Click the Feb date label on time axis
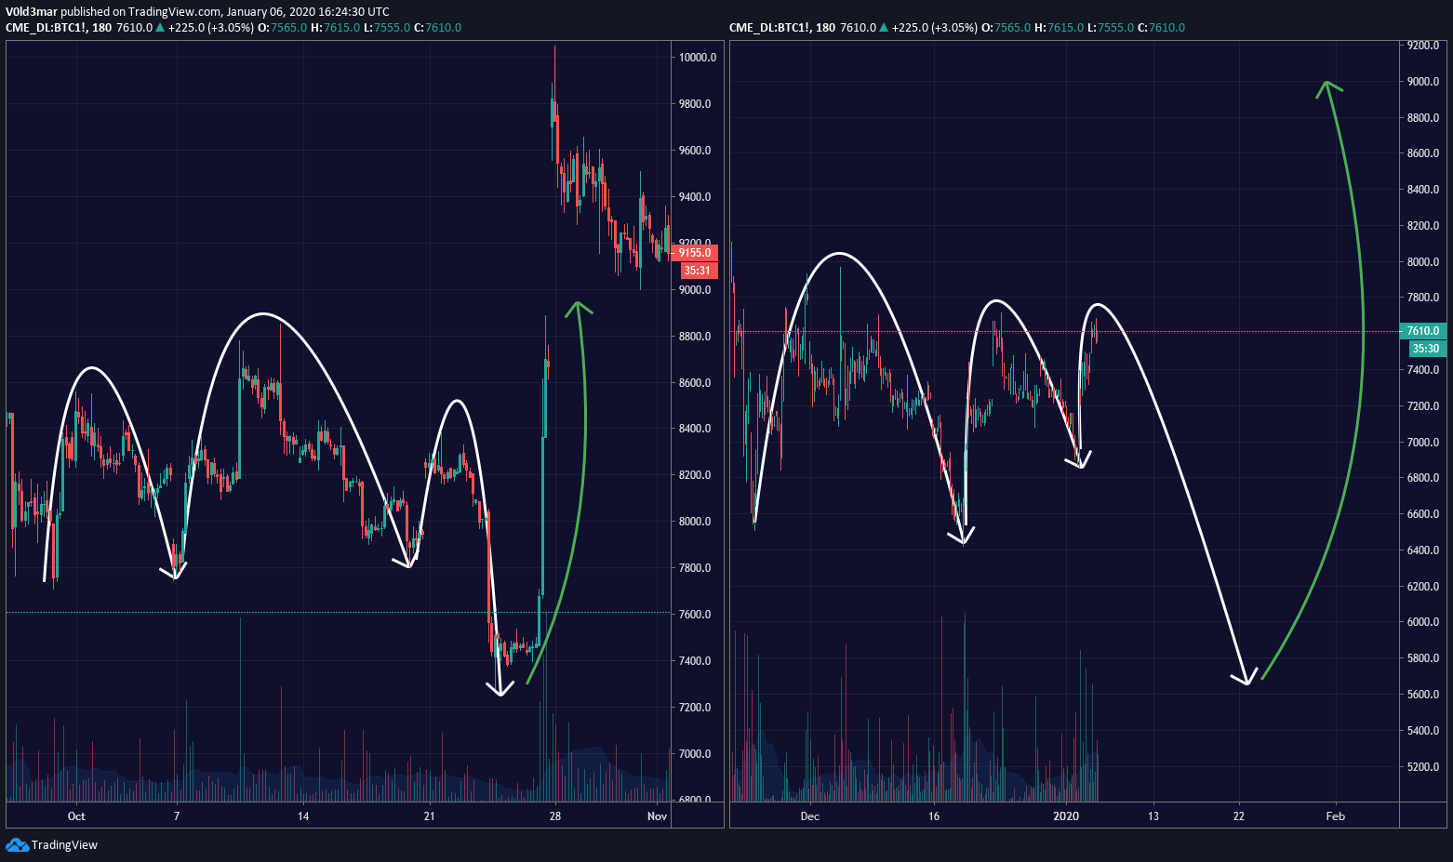The width and height of the screenshot is (1453, 862). tap(1335, 816)
